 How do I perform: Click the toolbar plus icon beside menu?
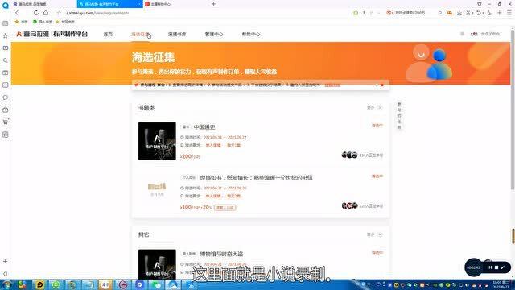tap(499, 13)
